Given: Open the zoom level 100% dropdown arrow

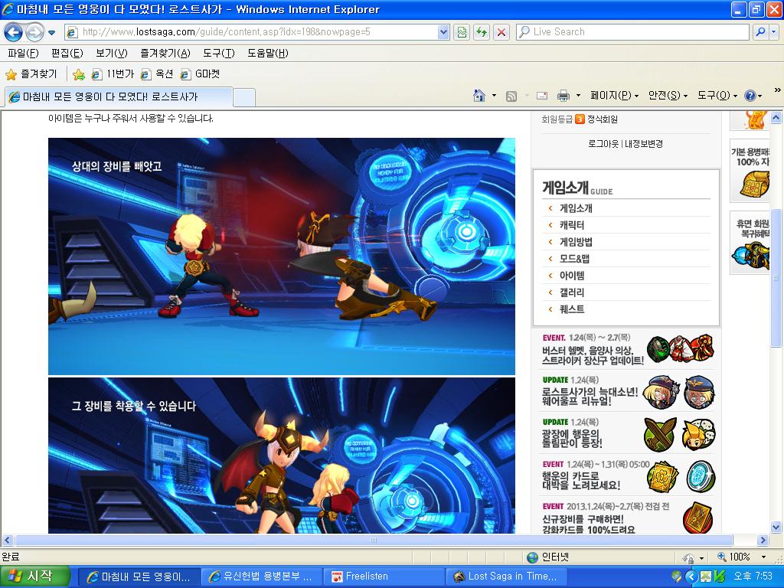Looking at the screenshot, I should 763,557.
